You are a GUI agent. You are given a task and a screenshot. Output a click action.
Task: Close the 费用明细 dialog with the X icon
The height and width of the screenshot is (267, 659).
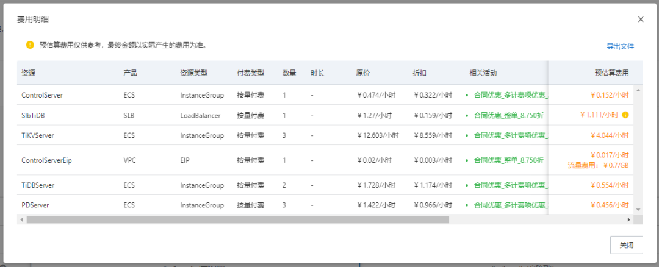click(641, 20)
